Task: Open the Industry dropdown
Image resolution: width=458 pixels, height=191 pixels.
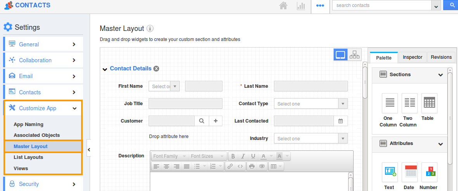Action: (311, 138)
